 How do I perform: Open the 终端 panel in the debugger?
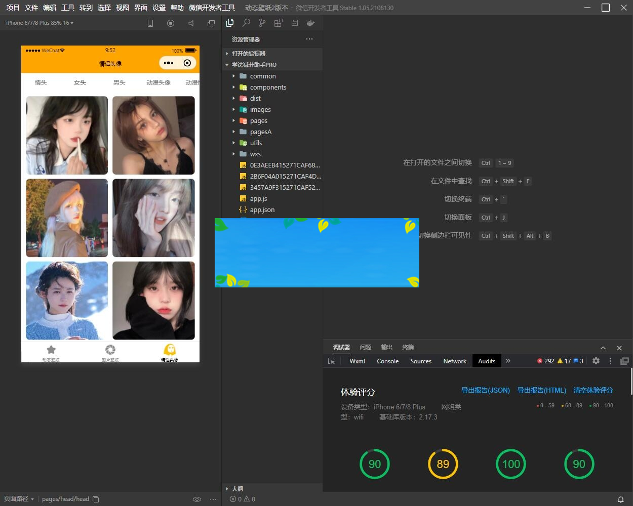[408, 347]
